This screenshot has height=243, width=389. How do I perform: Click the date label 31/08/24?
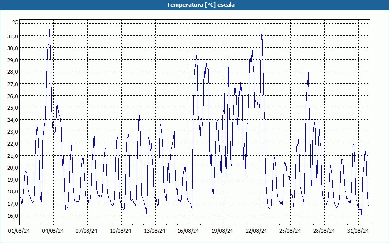coord(358,231)
